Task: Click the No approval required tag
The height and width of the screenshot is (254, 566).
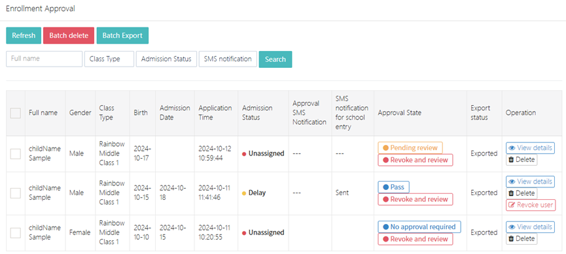Action: 419,227
